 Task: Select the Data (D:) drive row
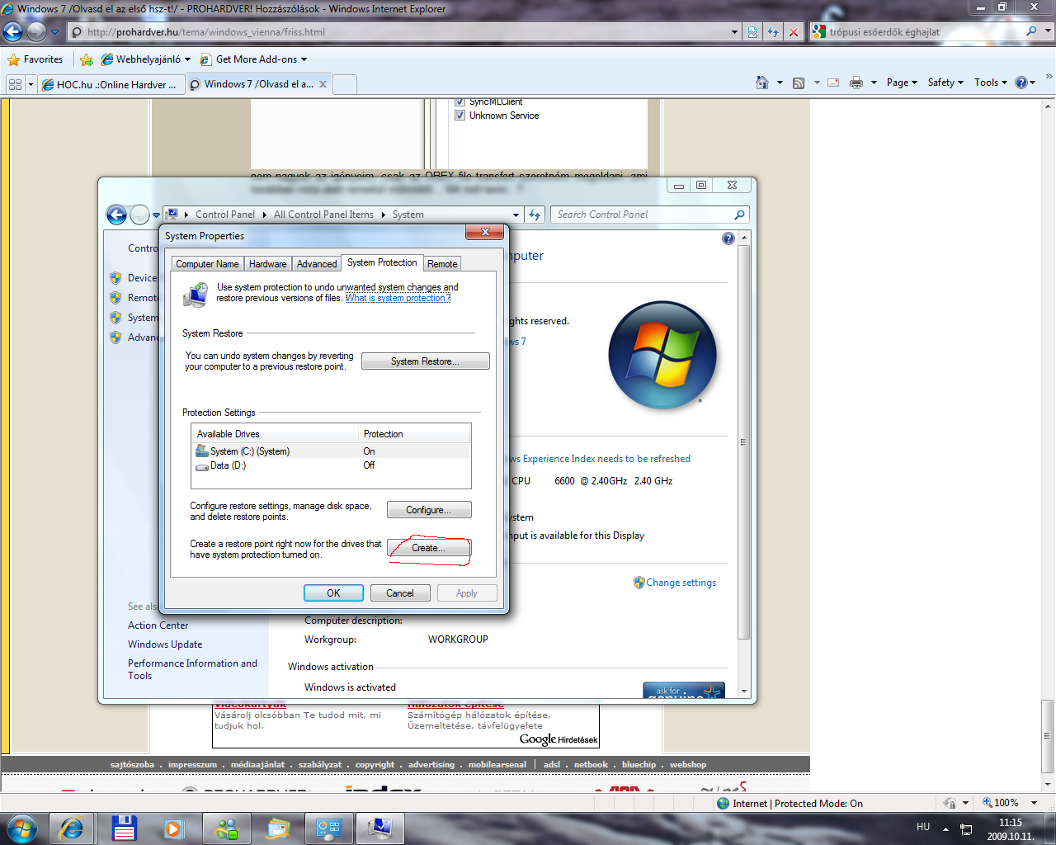tap(332, 465)
